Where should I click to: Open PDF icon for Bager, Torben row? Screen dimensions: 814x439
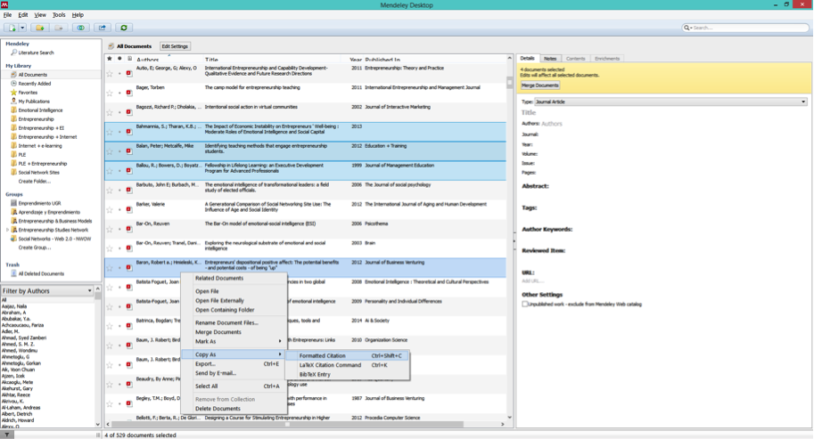129,93
